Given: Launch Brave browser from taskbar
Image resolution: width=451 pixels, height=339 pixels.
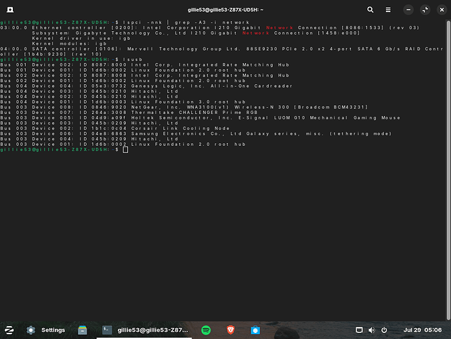Looking at the screenshot, I should [230, 330].
